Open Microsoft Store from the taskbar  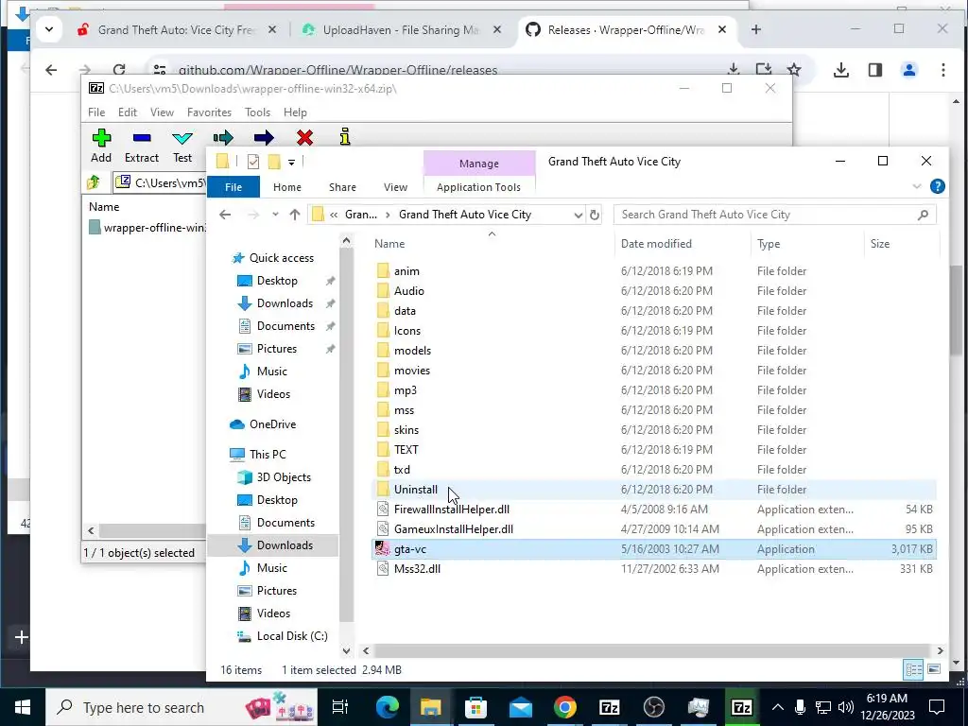[475, 707]
